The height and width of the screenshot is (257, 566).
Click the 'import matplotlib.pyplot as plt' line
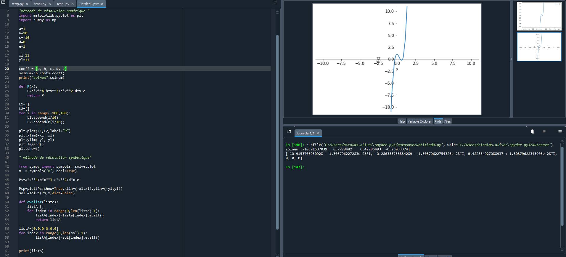tap(51, 15)
